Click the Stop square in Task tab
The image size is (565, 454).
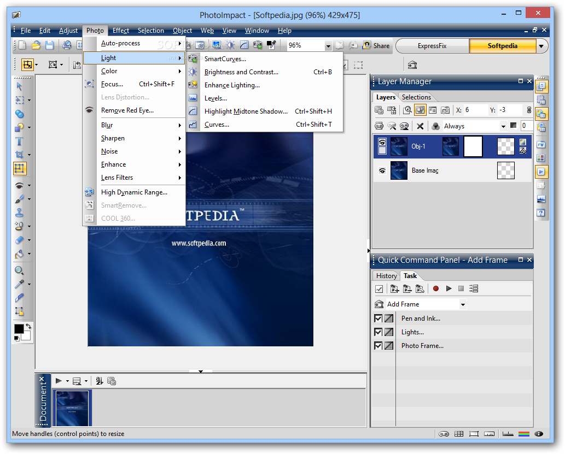coord(461,288)
